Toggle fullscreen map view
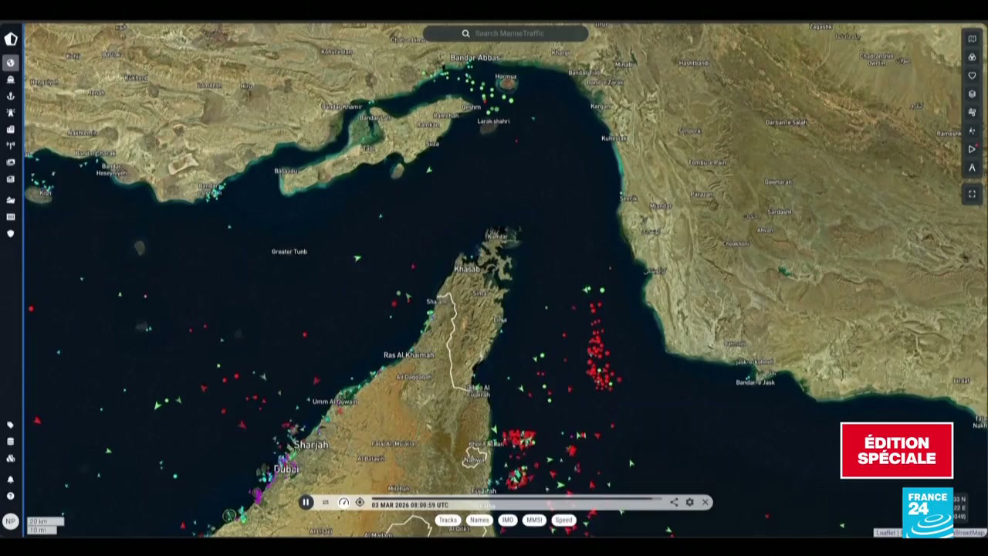This screenshot has width=988, height=556. click(x=972, y=194)
